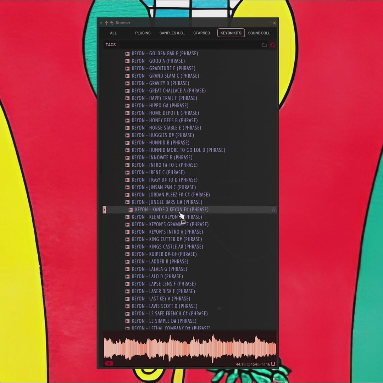The height and width of the screenshot is (383, 383).
Task: Expand the TAGS section
Action: click(111, 45)
